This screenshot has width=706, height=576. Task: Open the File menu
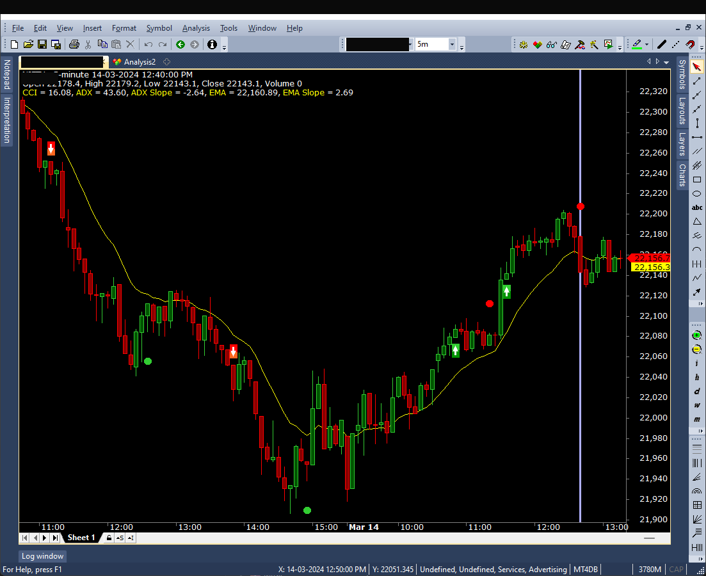(x=18, y=28)
